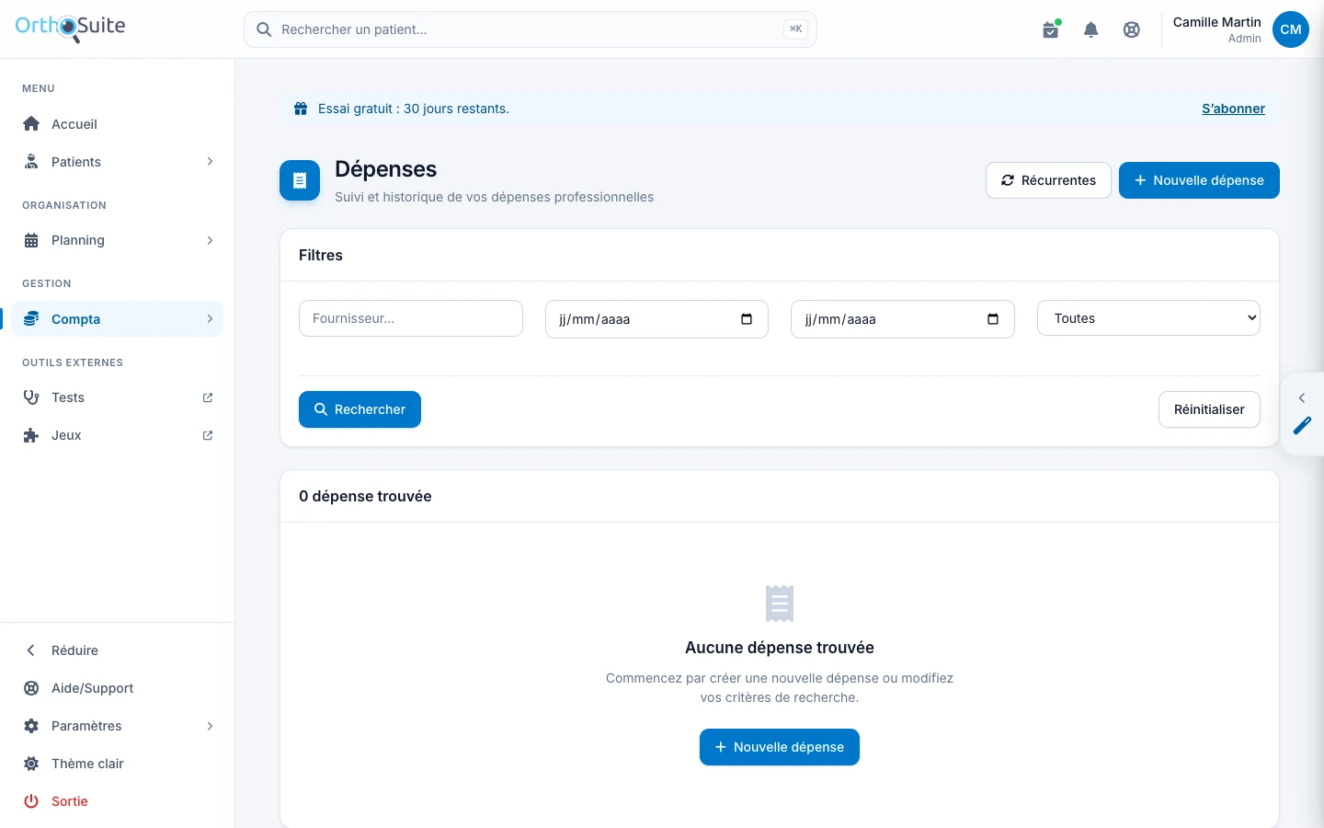Screen dimensions: 1324x828
Task: Open Jeux external tool
Action: tap(118, 435)
